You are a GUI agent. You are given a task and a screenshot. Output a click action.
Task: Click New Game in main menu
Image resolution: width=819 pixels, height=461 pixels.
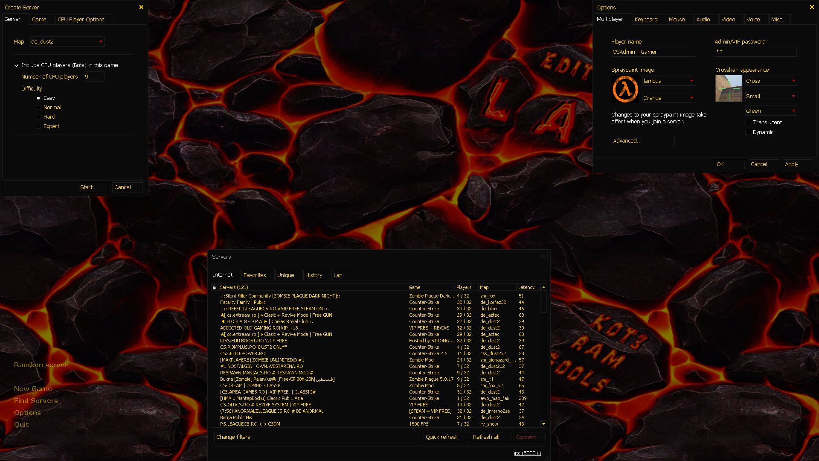[33, 389]
